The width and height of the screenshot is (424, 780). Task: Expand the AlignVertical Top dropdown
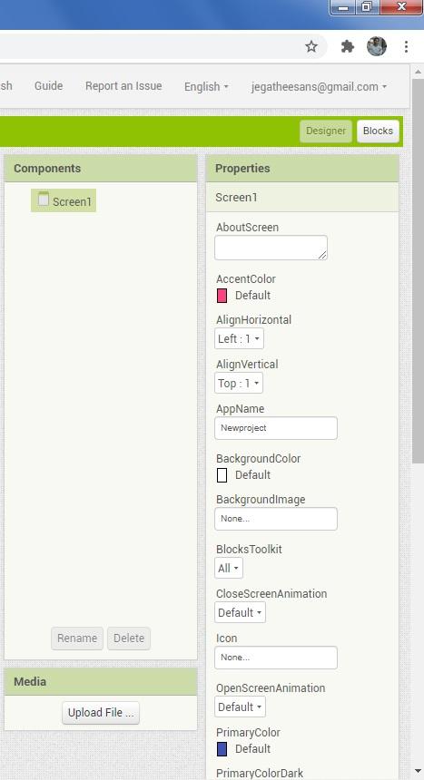coord(239,383)
